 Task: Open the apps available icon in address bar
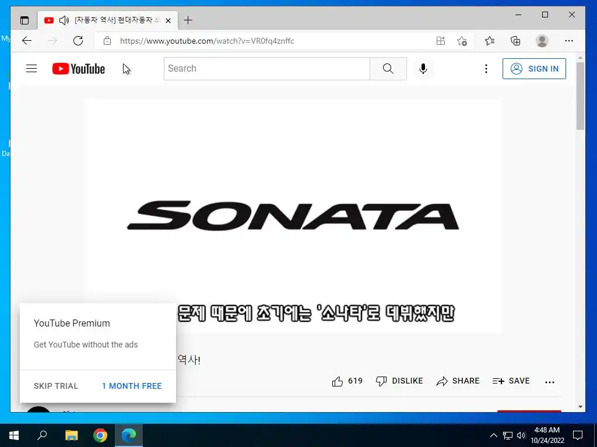click(441, 41)
